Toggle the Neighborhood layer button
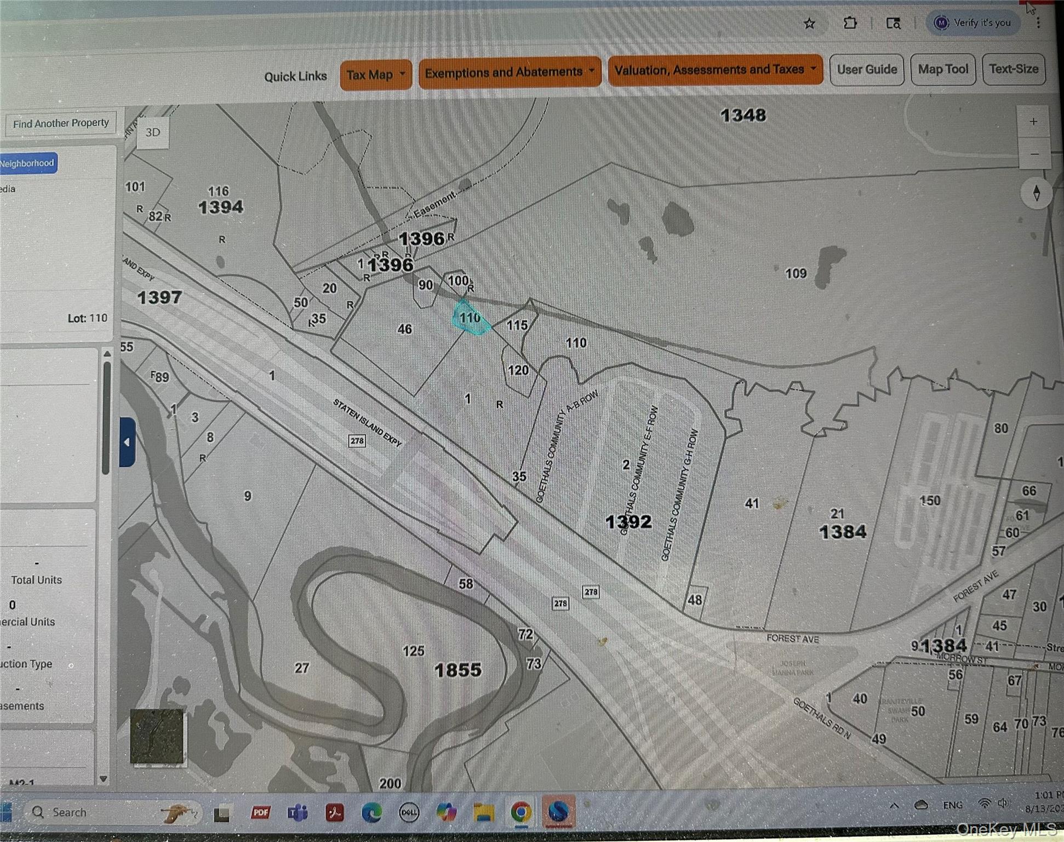 [27, 162]
